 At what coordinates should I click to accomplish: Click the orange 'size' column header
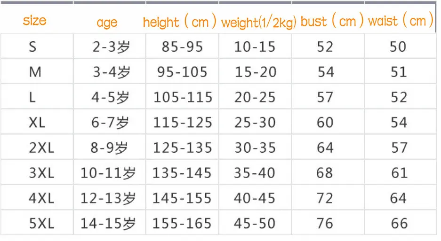(34, 21)
